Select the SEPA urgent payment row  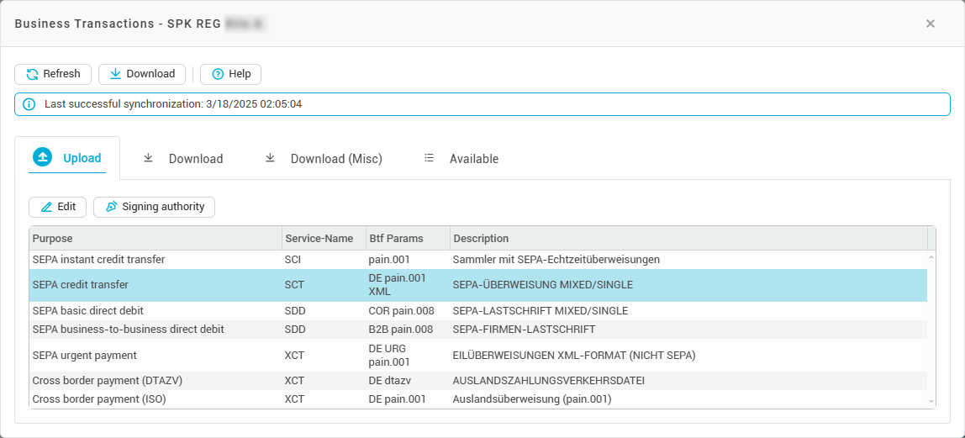tap(478, 356)
